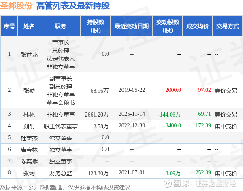243x191 pixels.
Task: Click the name 杜美杰
Action: tap(29, 138)
